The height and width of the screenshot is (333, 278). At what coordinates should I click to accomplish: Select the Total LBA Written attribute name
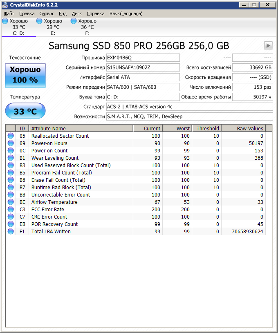point(51,232)
